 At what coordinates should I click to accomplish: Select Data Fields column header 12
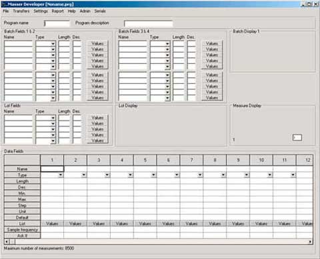305,160
